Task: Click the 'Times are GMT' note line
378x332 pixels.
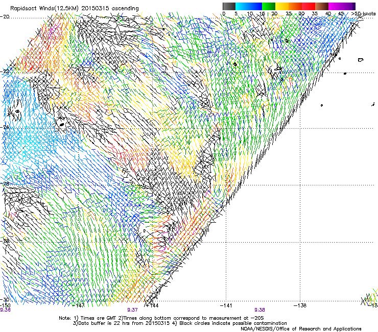Action: (161, 318)
